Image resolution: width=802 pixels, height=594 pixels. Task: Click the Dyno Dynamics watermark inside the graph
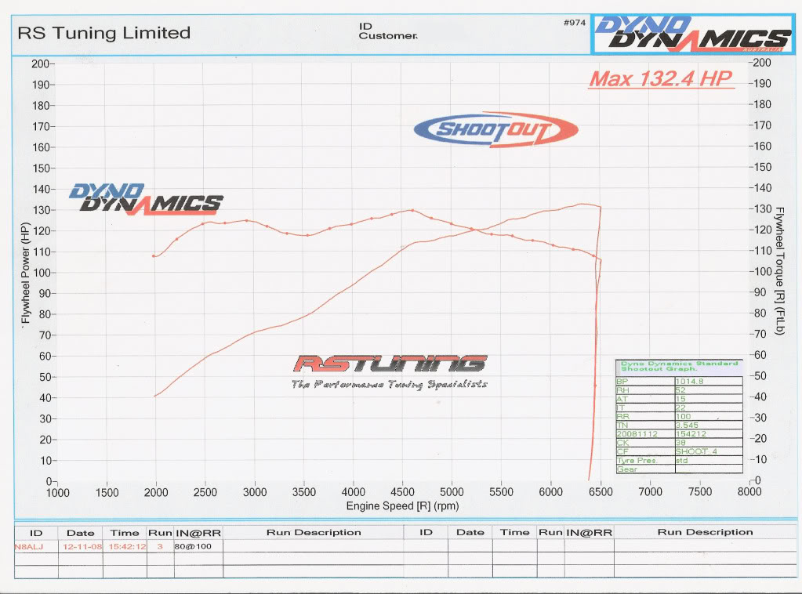click(x=145, y=200)
